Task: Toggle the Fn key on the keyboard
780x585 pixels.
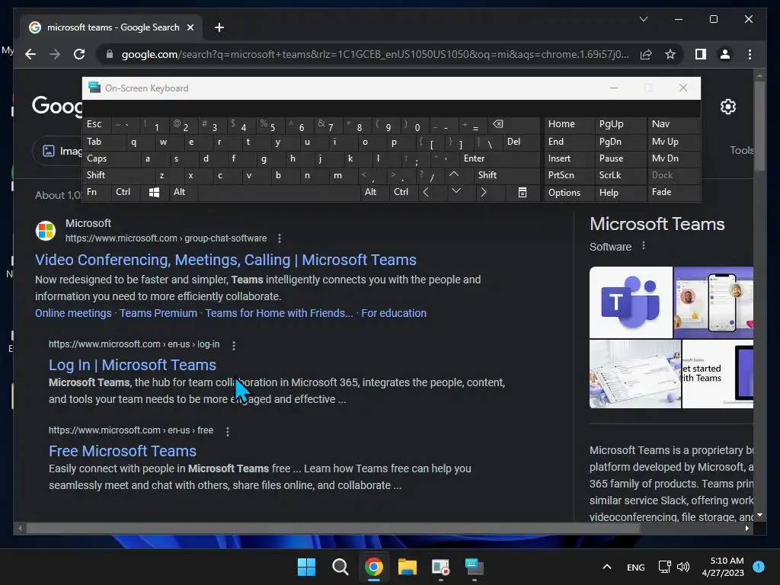Action: [97, 192]
